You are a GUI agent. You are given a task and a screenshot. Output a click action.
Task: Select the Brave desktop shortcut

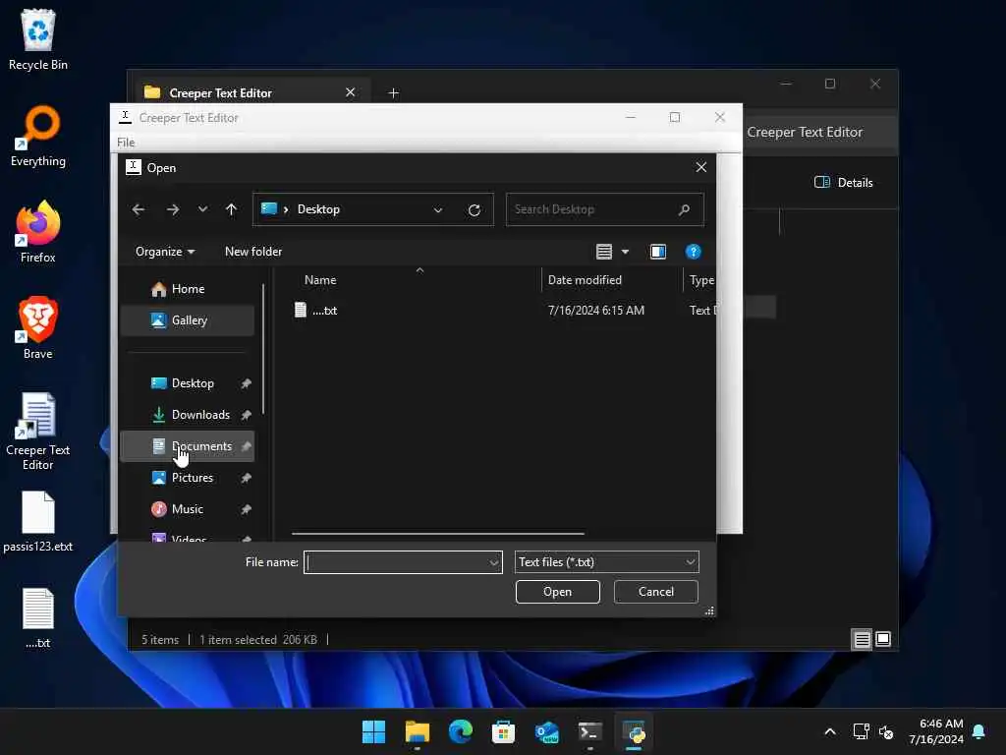(x=38, y=328)
